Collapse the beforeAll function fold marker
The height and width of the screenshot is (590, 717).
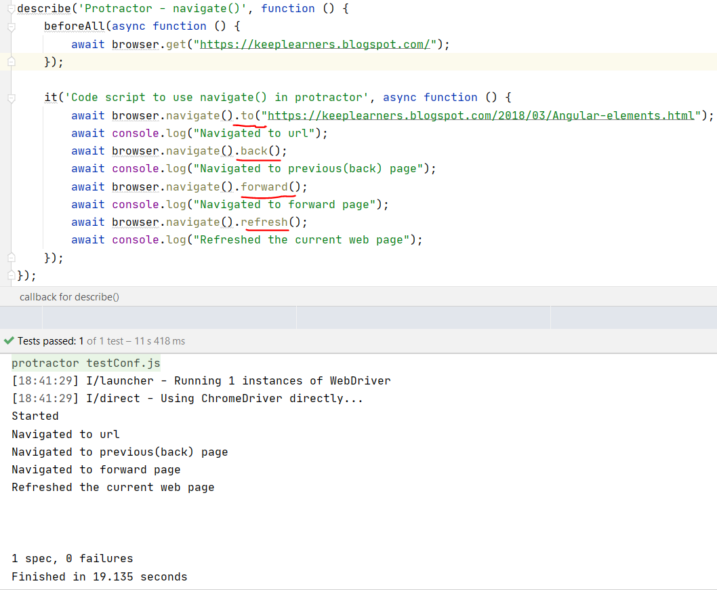point(12,27)
